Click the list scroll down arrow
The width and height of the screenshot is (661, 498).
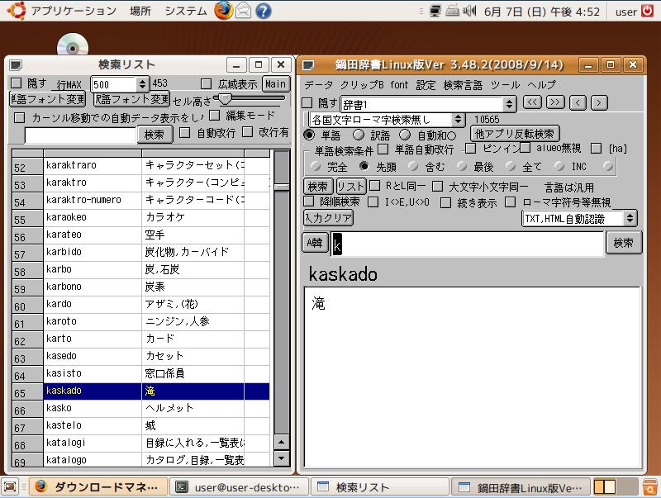tap(282, 458)
